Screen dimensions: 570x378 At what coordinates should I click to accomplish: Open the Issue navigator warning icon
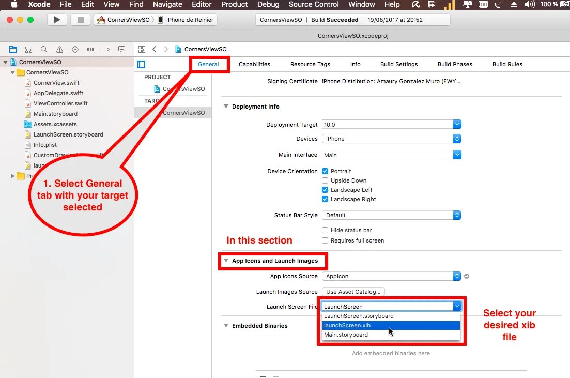tap(59, 49)
